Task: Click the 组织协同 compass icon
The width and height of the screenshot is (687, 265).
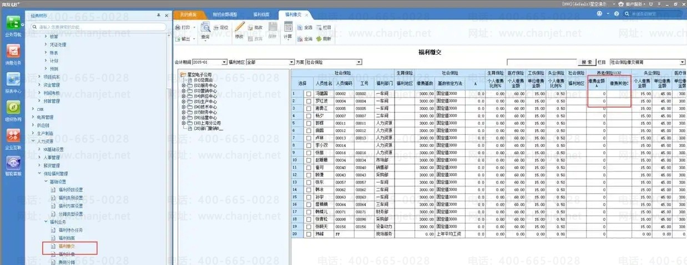Action: (13, 108)
